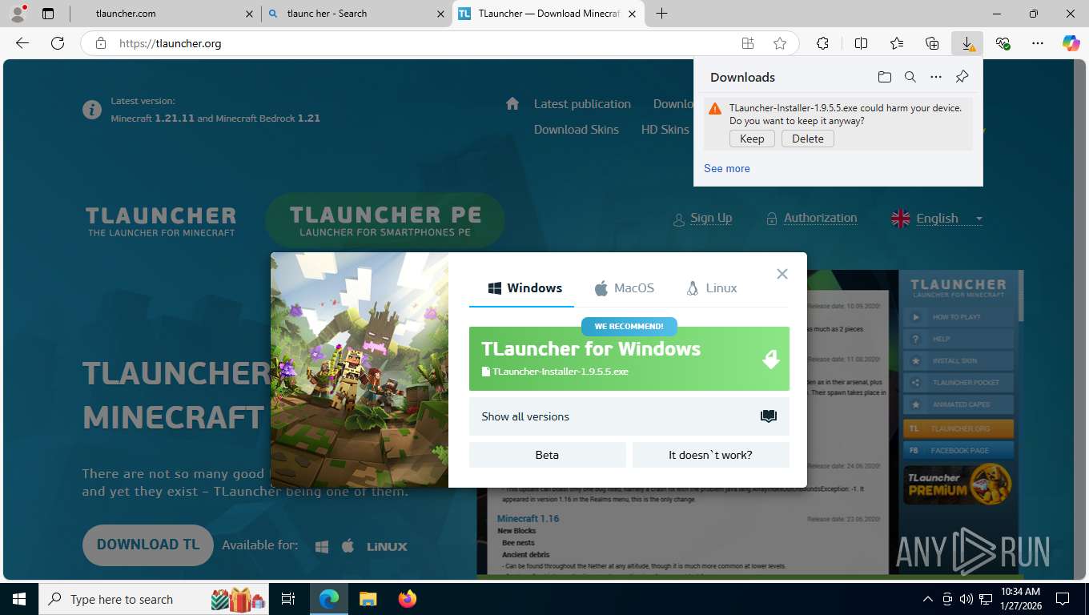Screen dimensions: 1089x615
Task: Open the new tab plus button
Action: pyautogui.click(x=661, y=14)
